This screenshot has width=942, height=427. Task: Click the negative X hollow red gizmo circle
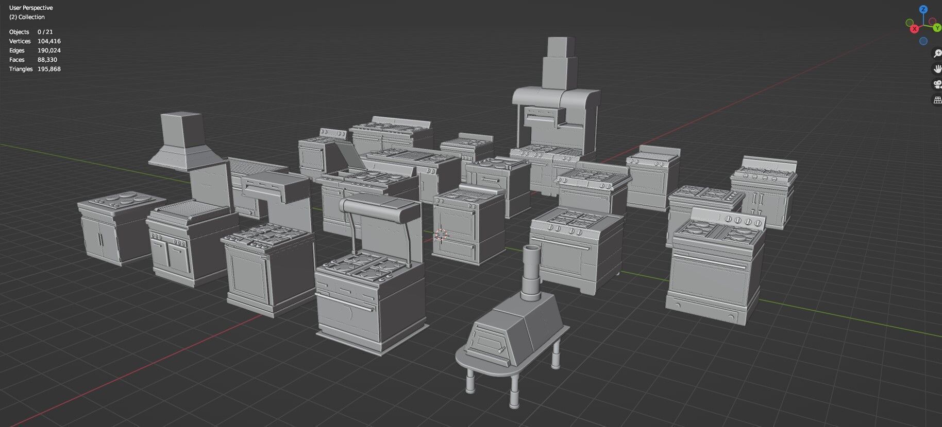point(933,21)
